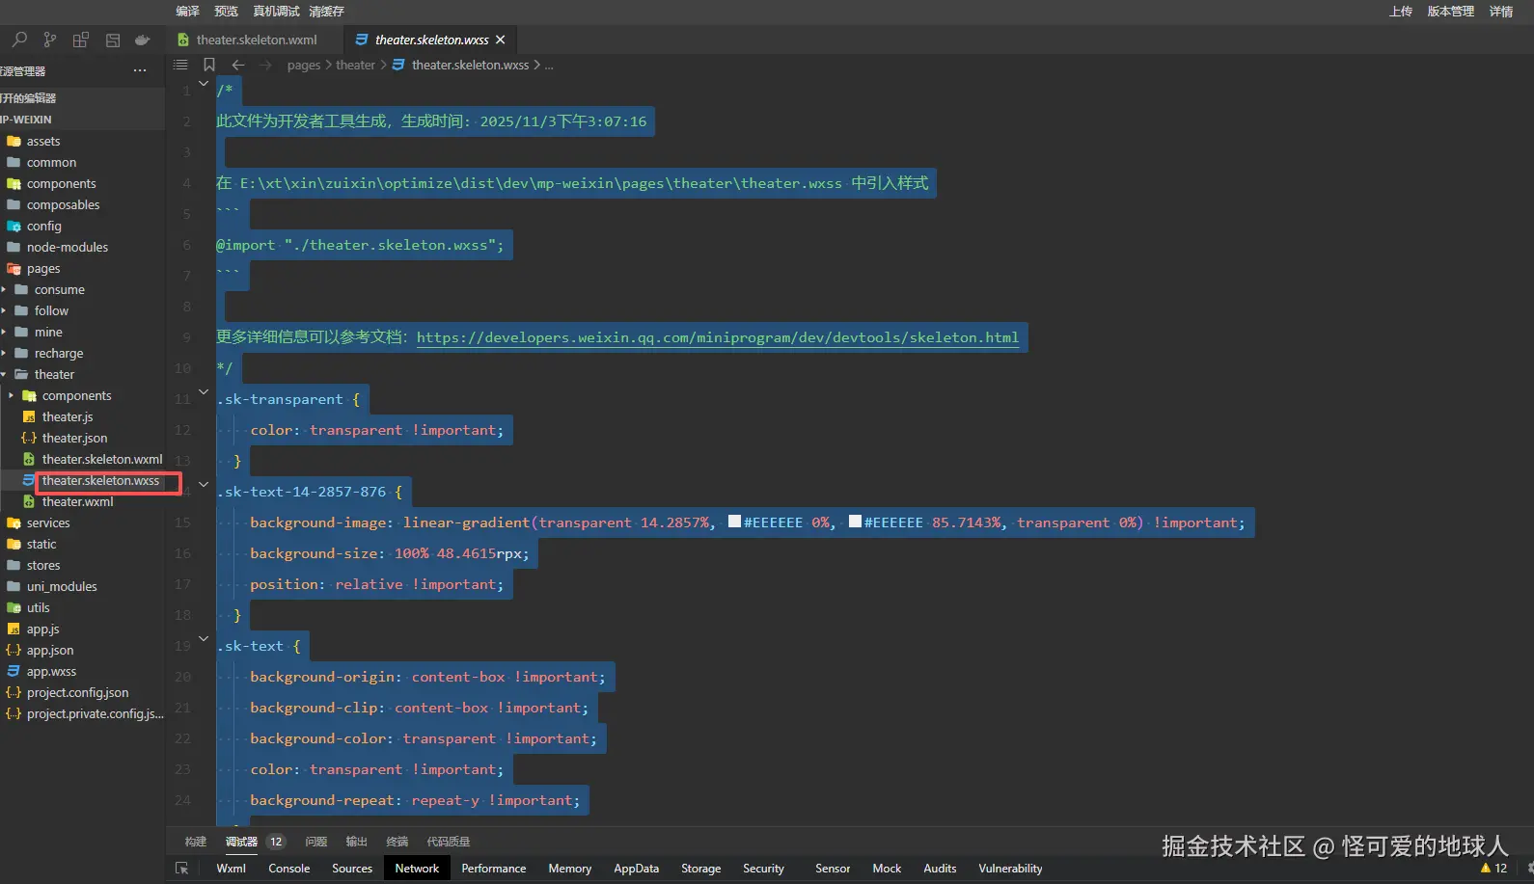1534x884 pixels.
Task: Click the 上传 upload button
Action: point(1401,12)
